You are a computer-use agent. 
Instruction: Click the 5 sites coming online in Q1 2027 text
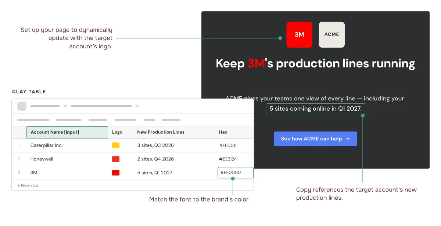(316, 109)
